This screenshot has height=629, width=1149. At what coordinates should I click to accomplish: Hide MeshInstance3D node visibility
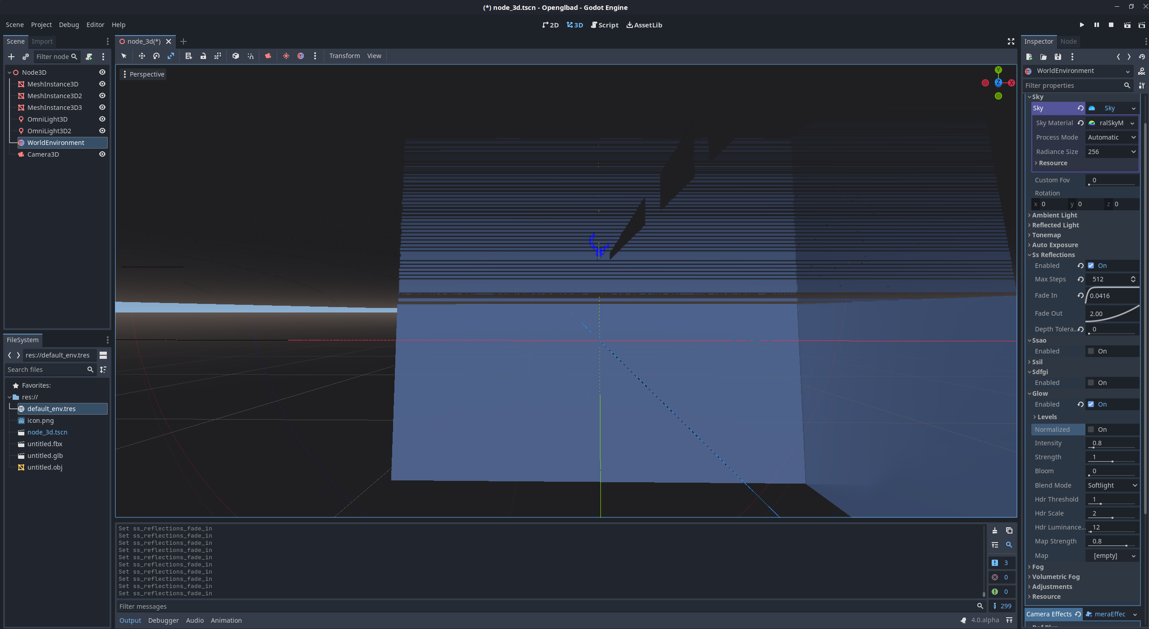pos(102,84)
